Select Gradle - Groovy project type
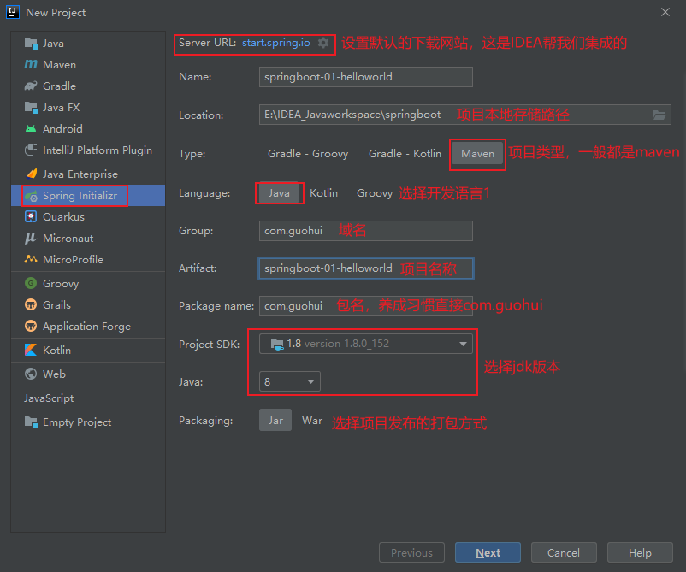The height and width of the screenshot is (572, 686). click(308, 154)
